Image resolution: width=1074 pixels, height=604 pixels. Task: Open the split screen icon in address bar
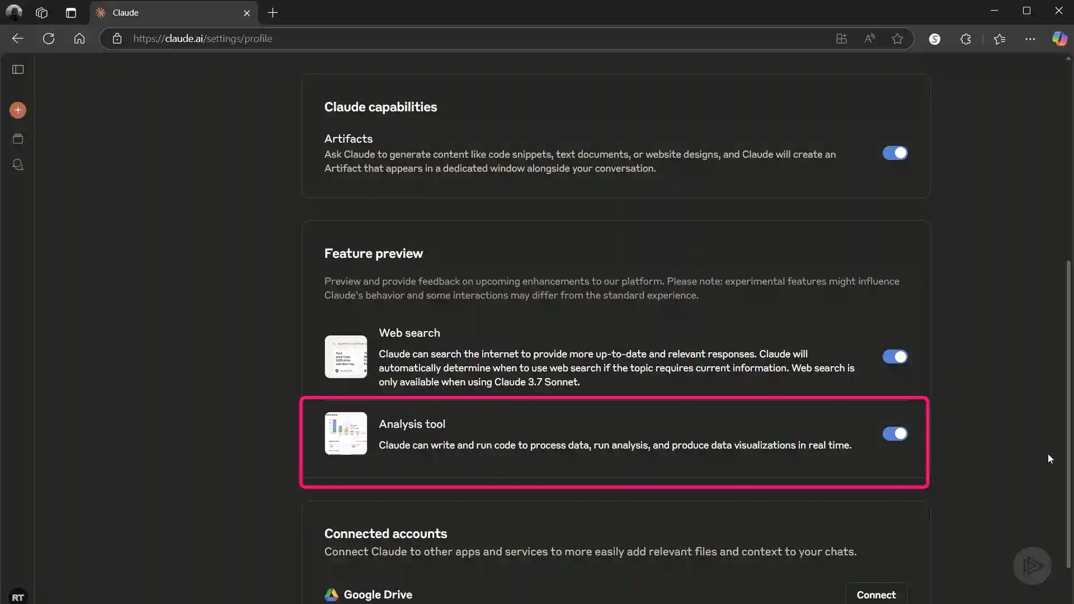[x=841, y=39]
